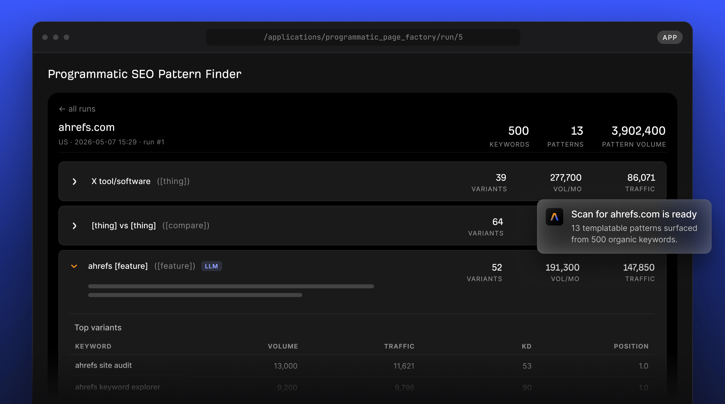Click the 500 KEYWORDS stat
Image resolution: width=725 pixels, height=404 pixels.
[x=509, y=136]
